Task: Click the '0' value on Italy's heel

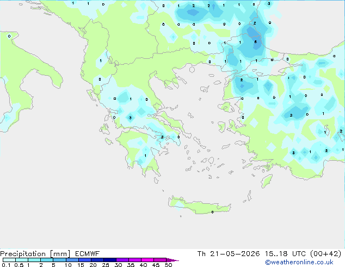Action: 9,36
